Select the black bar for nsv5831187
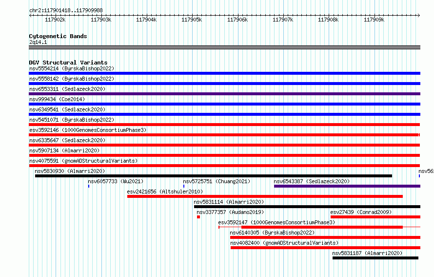 tap(375, 258)
